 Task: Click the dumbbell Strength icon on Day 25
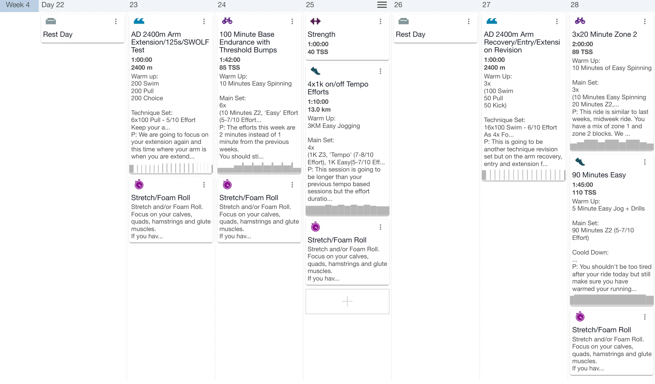(315, 21)
